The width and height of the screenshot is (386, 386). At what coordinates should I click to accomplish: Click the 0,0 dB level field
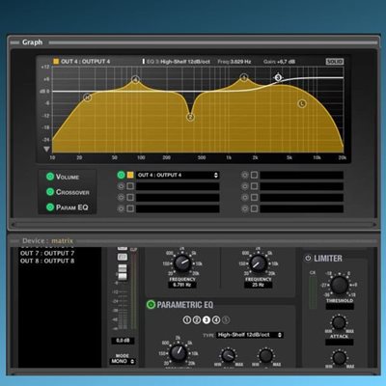(123, 341)
